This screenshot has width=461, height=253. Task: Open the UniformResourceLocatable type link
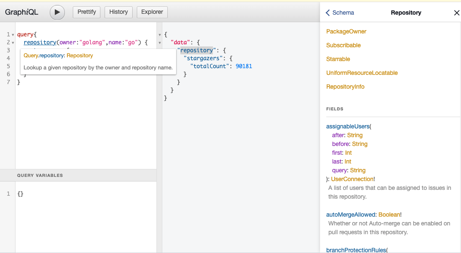click(362, 73)
